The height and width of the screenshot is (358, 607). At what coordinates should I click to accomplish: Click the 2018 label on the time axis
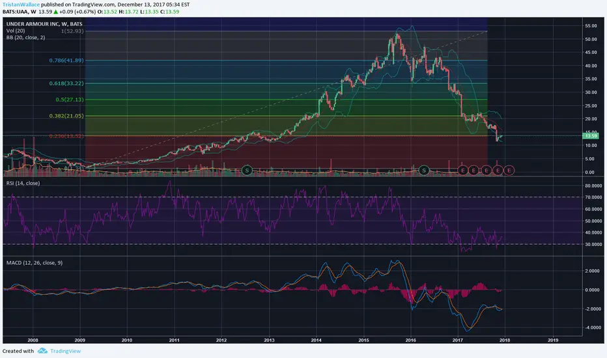coord(505,340)
